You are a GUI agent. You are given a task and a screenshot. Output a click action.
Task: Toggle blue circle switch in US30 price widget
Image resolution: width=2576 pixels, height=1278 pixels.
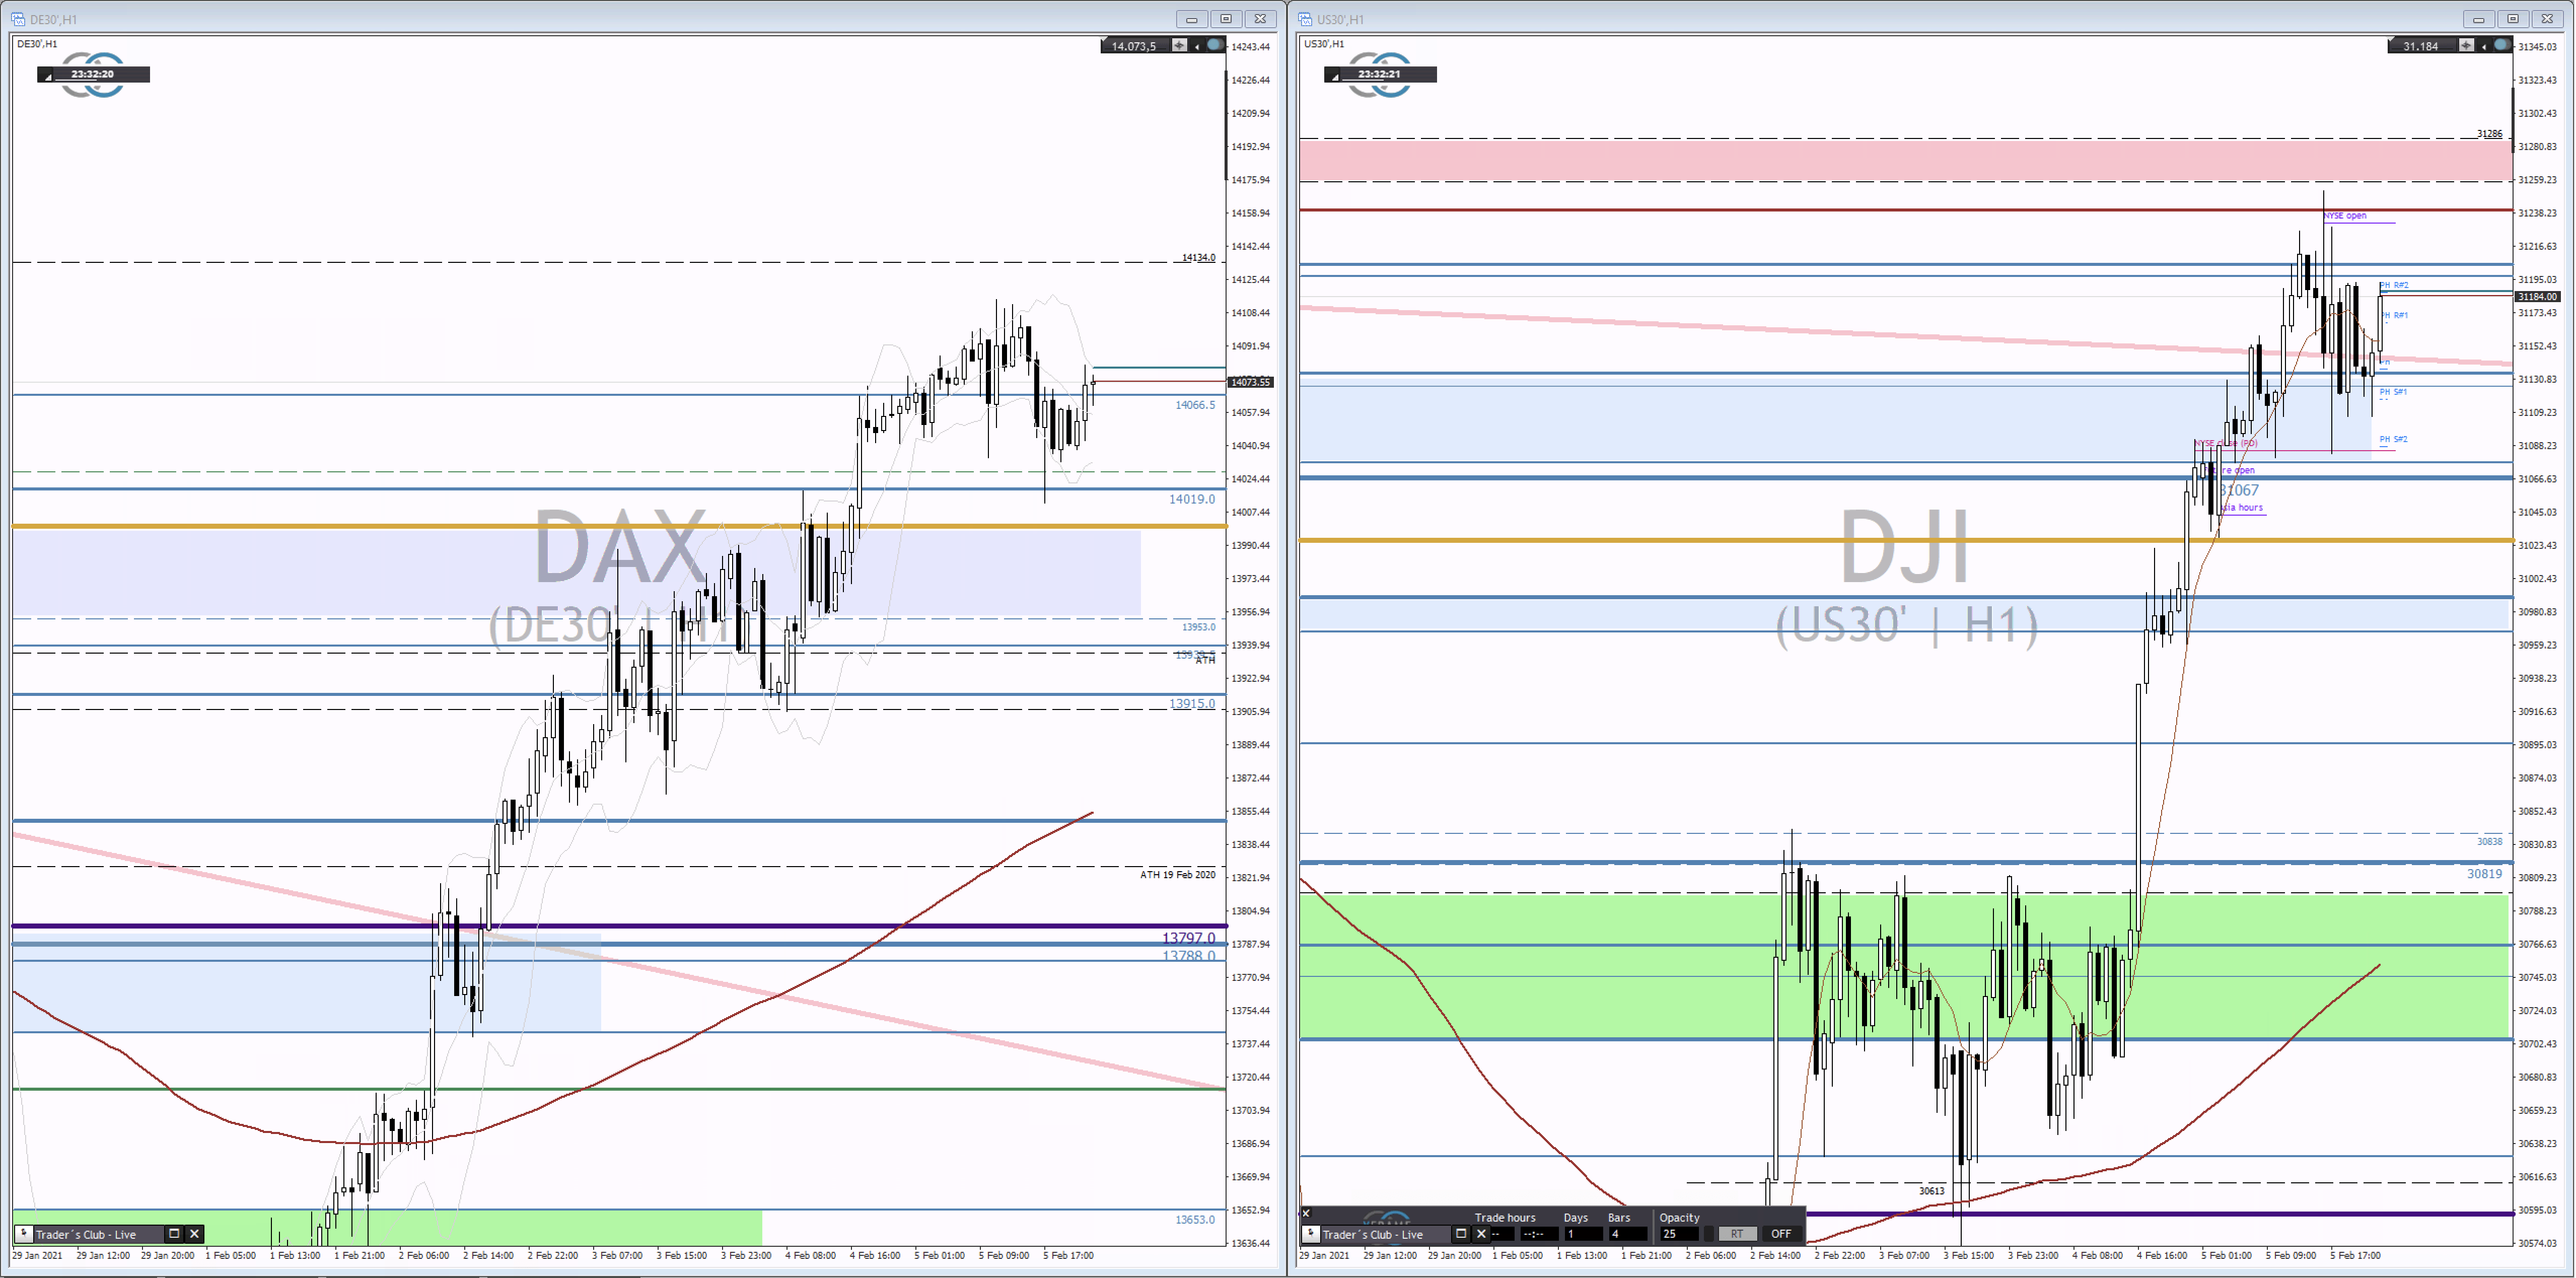point(2502,45)
